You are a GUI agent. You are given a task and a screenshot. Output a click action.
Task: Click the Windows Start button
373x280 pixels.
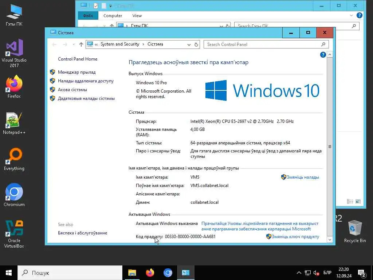point(9,273)
